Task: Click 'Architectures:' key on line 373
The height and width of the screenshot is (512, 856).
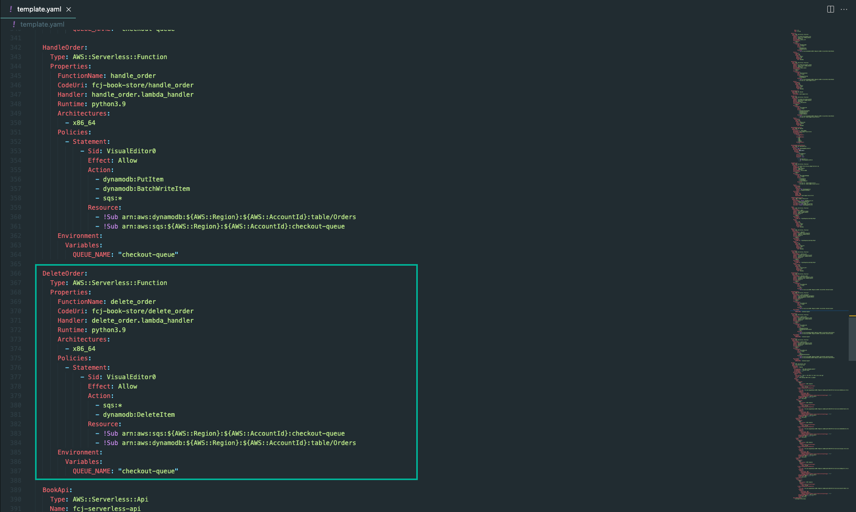Action: coord(84,339)
